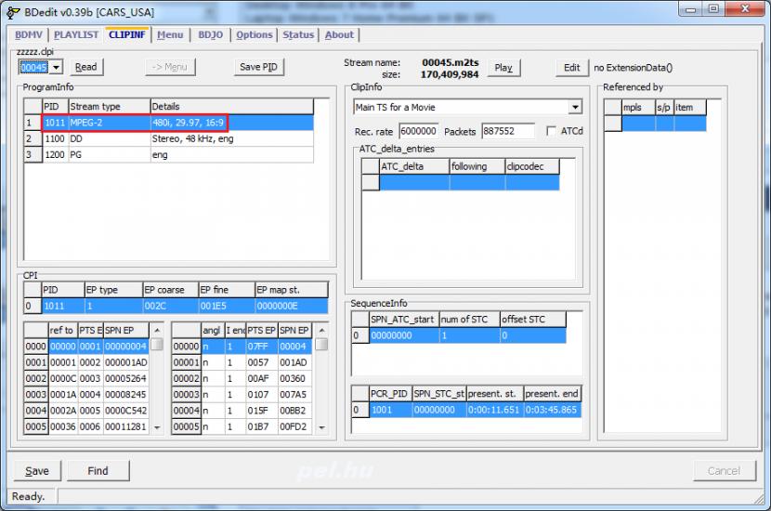The height and width of the screenshot is (511, 771).
Task: Open the About tab
Action: tap(339, 35)
